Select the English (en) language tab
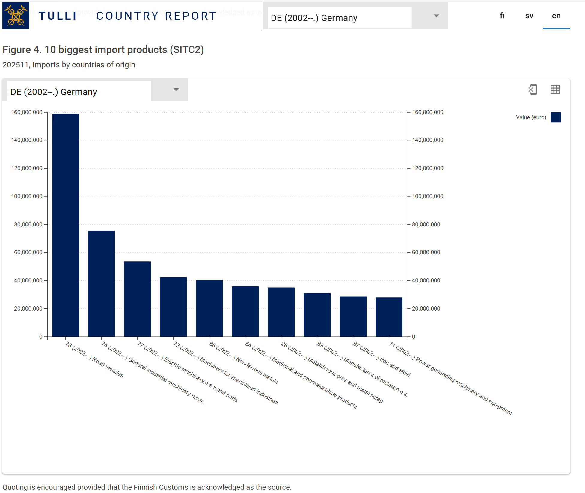The height and width of the screenshot is (493, 585). [556, 16]
